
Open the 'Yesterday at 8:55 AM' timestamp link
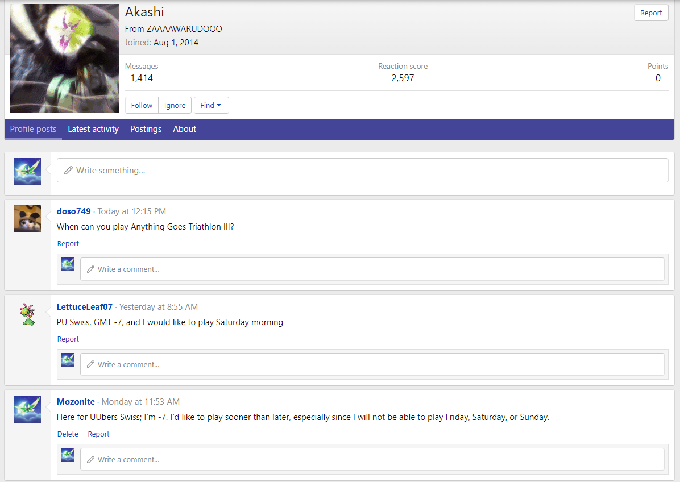point(159,306)
